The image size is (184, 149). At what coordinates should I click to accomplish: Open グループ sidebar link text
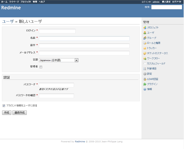[x=152, y=38]
